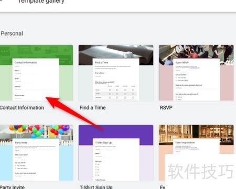Open the T-Shirt Sign Up template thumbnail
The height and width of the screenshot is (189, 236).
tap(116, 153)
